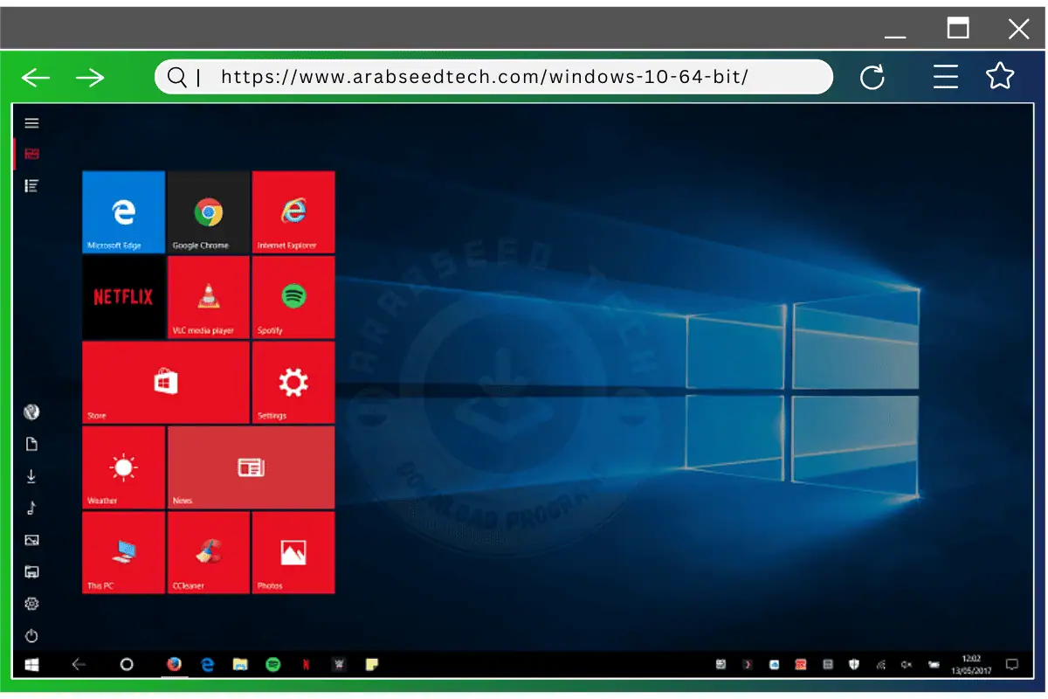Open the Photos tile
Screen dimensions: 1048x699
tap(293, 551)
